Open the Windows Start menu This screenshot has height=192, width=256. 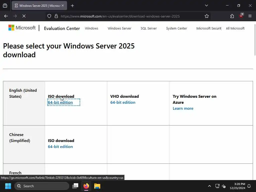pyautogui.click(x=8, y=186)
